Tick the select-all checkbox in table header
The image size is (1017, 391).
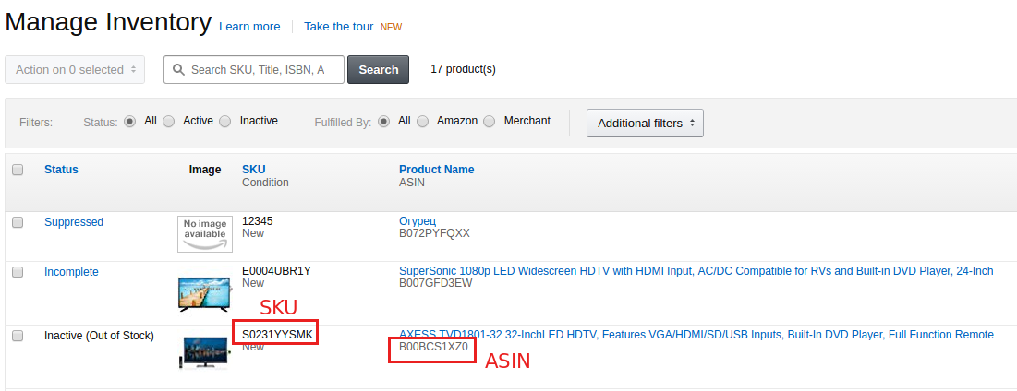[18, 170]
